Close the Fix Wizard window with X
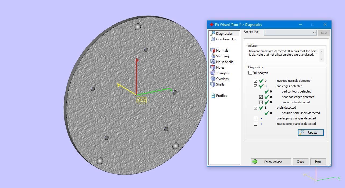Image resolution: width=345 pixels, height=188 pixels. click(x=325, y=24)
